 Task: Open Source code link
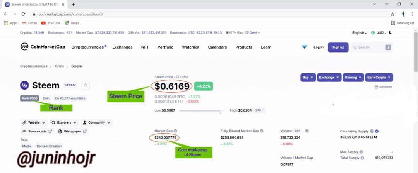coord(37,131)
